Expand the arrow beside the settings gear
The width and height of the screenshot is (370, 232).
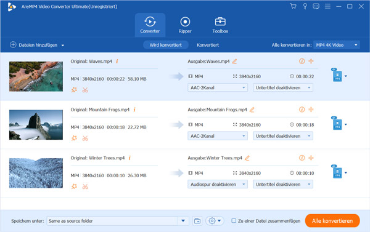tap(219, 221)
